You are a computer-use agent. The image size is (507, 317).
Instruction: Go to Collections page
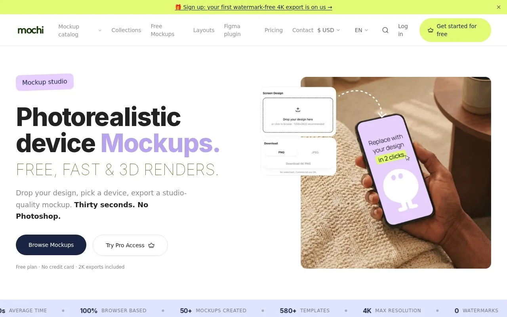[x=126, y=30]
